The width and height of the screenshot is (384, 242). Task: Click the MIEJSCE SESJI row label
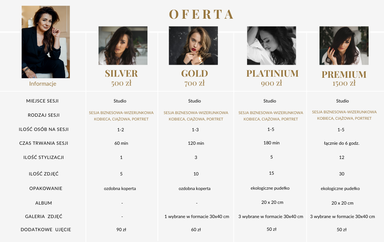click(42, 101)
